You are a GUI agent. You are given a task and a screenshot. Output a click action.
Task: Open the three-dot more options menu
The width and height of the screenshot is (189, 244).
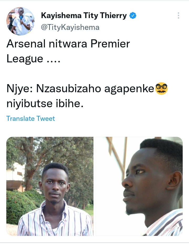pyautogui.click(x=178, y=16)
